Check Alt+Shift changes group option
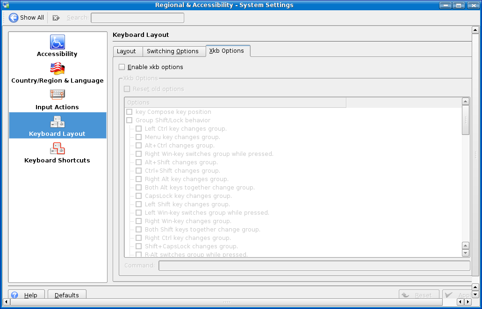This screenshot has width=482, height=309. pyautogui.click(x=139, y=162)
